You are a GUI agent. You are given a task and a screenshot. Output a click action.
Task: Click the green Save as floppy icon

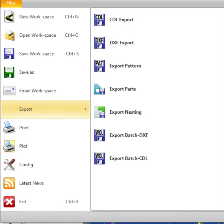point(9,72)
